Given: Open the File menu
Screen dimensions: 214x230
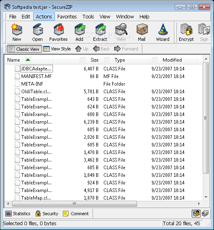Looking at the screenshot, I should click(13, 16).
